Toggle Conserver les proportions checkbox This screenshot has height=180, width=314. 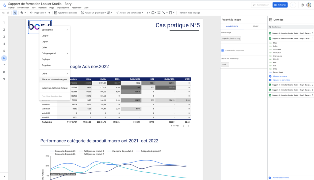[x=223, y=51]
